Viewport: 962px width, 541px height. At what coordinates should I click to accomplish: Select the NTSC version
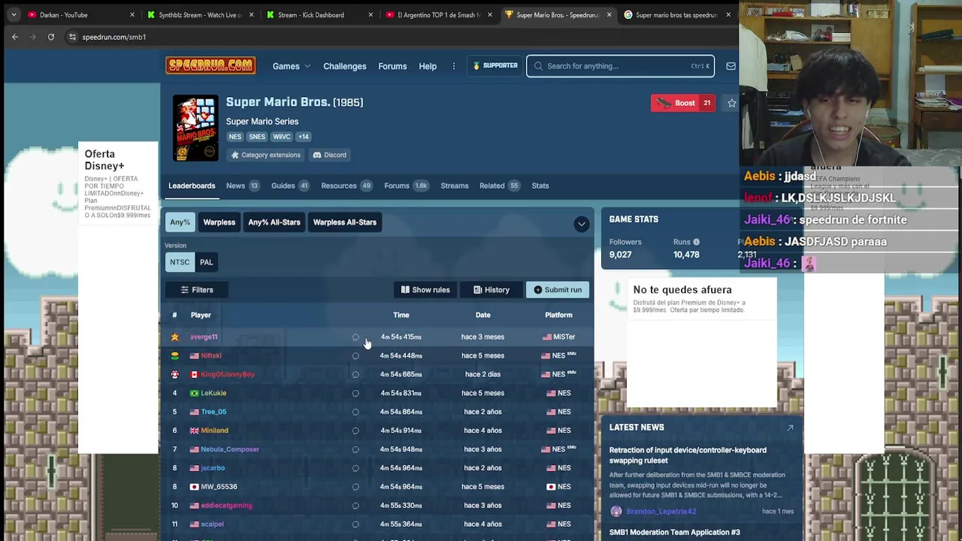pos(180,262)
